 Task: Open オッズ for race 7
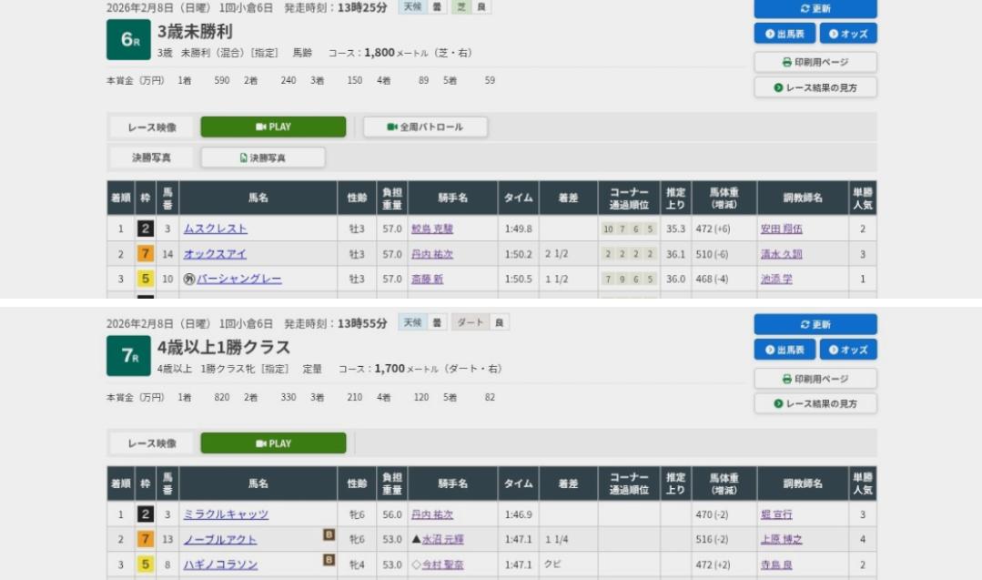point(847,351)
